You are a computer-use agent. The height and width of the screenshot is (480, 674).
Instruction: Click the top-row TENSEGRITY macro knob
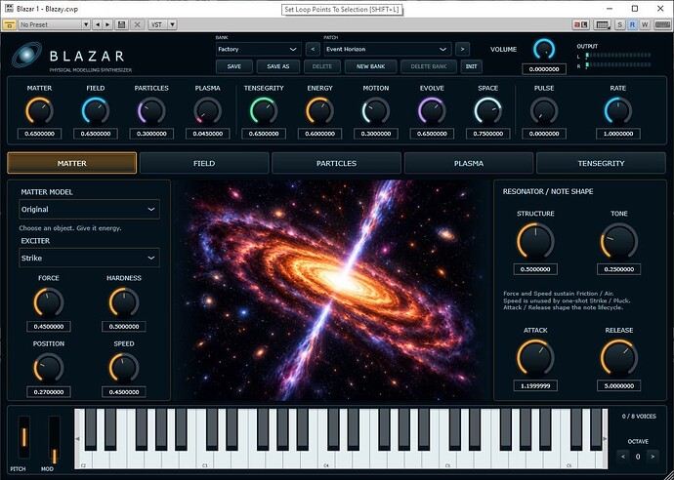coord(264,111)
